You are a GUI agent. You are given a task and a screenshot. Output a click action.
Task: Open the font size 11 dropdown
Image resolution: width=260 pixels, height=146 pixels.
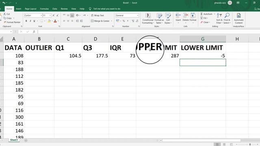(50, 15)
